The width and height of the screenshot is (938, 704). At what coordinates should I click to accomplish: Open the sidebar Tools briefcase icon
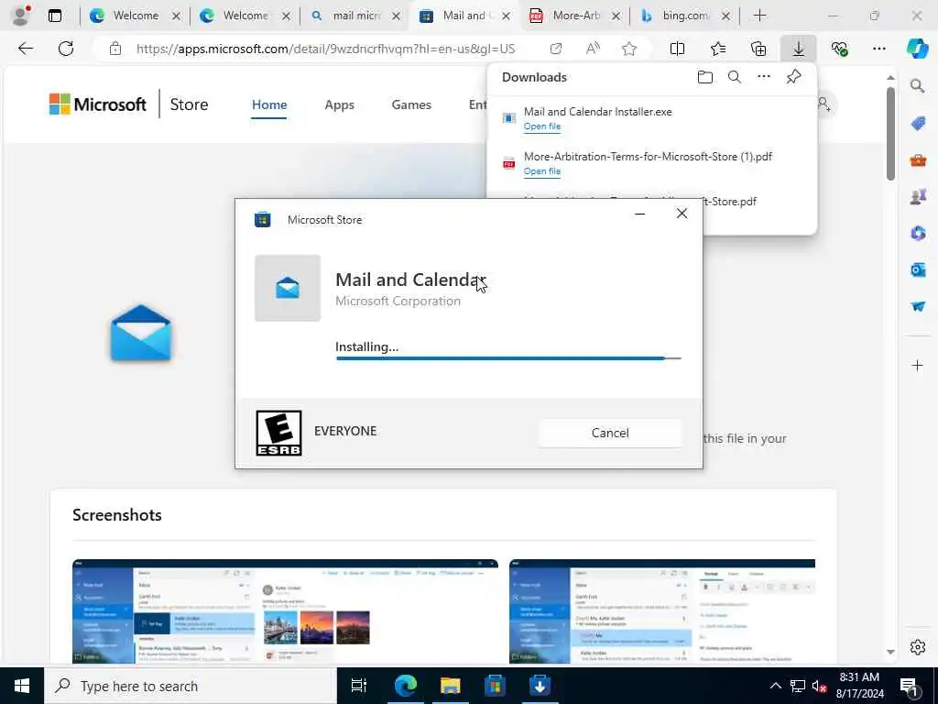click(918, 160)
